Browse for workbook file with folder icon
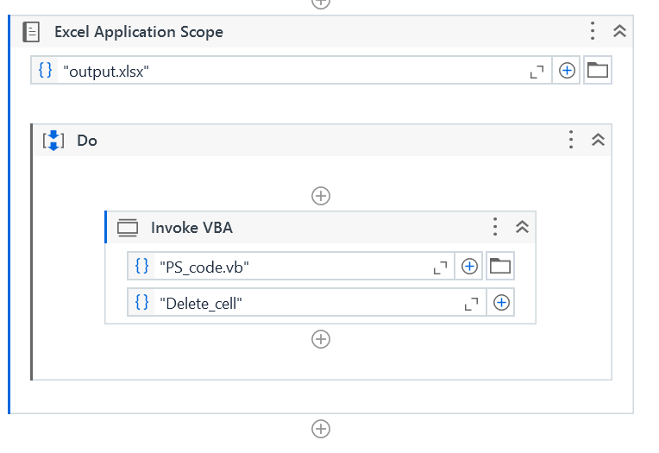 click(x=597, y=71)
